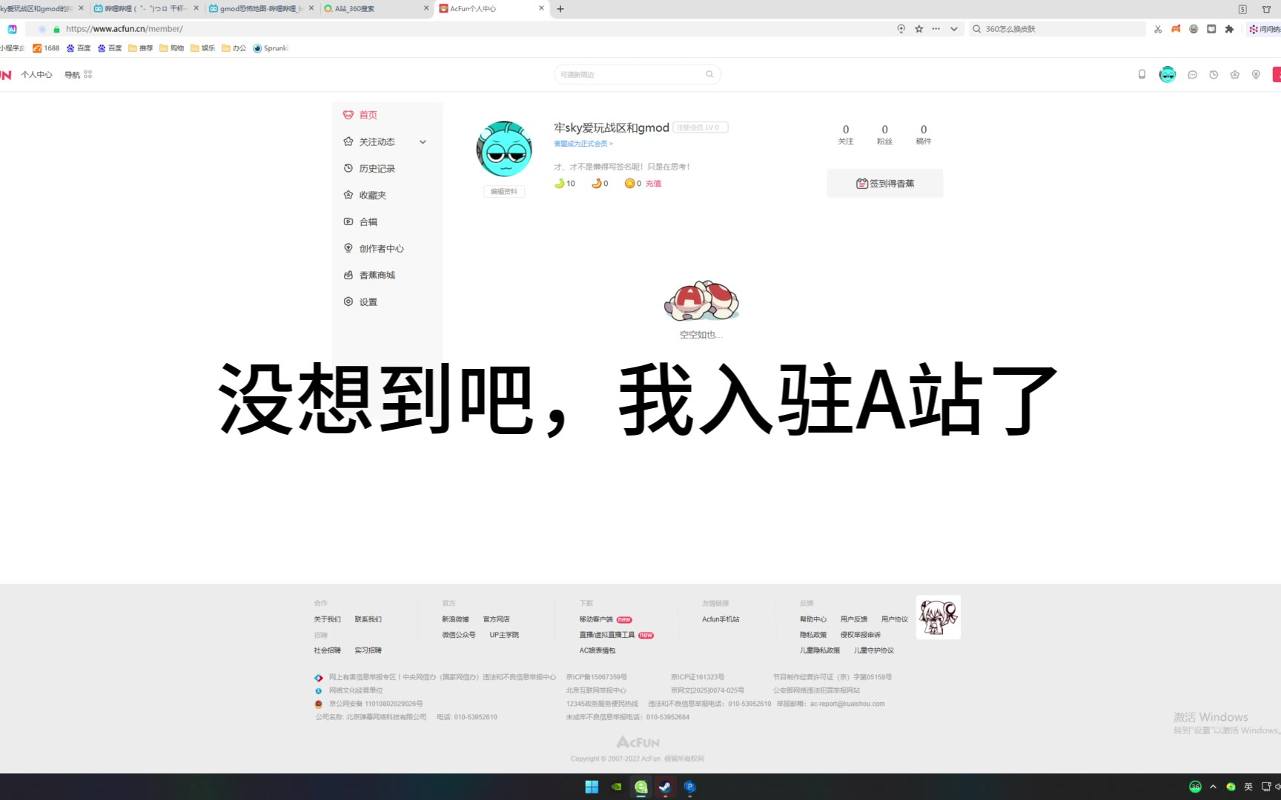Click the 充值 recharge link
The width and height of the screenshot is (1281, 800).
pos(653,184)
